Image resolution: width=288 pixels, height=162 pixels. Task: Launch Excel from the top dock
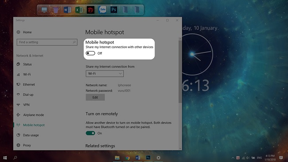(79, 10)
